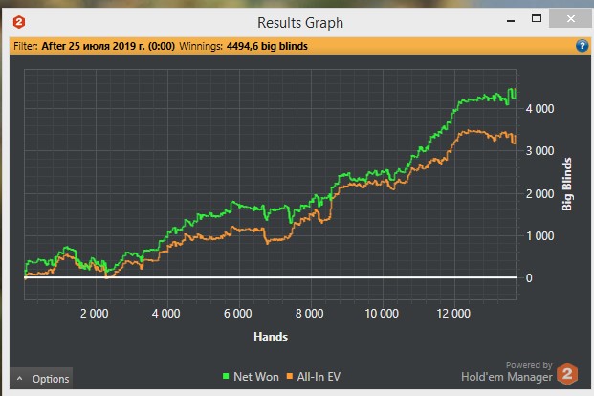
Task: Click the 'Hands' x-axis title
Action: click(x=271, y=337)
